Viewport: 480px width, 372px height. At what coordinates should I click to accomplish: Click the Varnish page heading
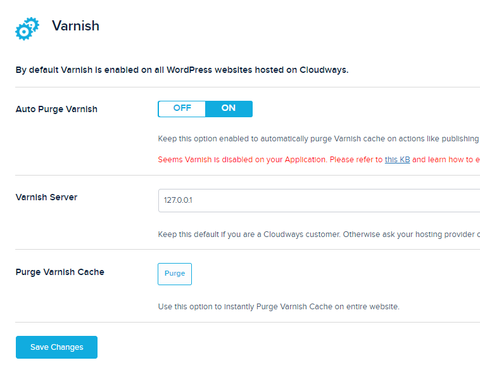coord(75,26)
